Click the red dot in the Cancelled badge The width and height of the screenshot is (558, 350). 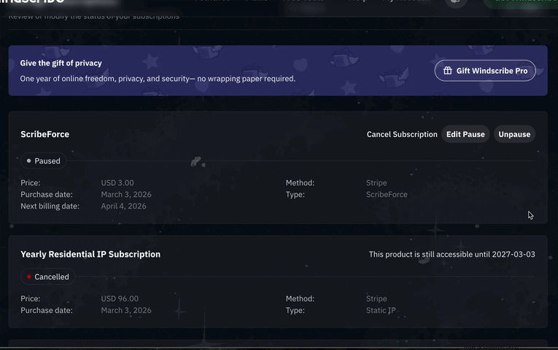click(x=28, y=277)
